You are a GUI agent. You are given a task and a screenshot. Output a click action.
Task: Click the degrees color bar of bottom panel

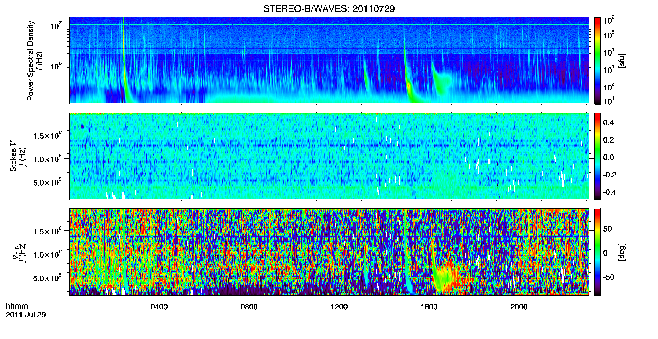597,252
